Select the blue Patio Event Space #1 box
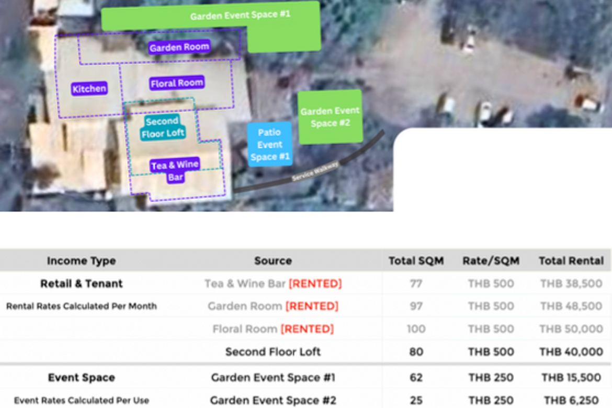 269,145
